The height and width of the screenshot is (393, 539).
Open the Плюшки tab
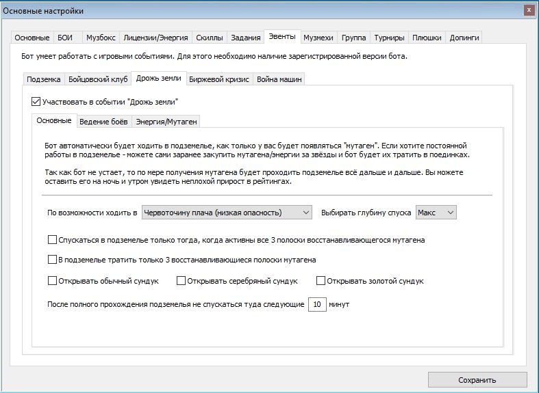click(427, 38)
